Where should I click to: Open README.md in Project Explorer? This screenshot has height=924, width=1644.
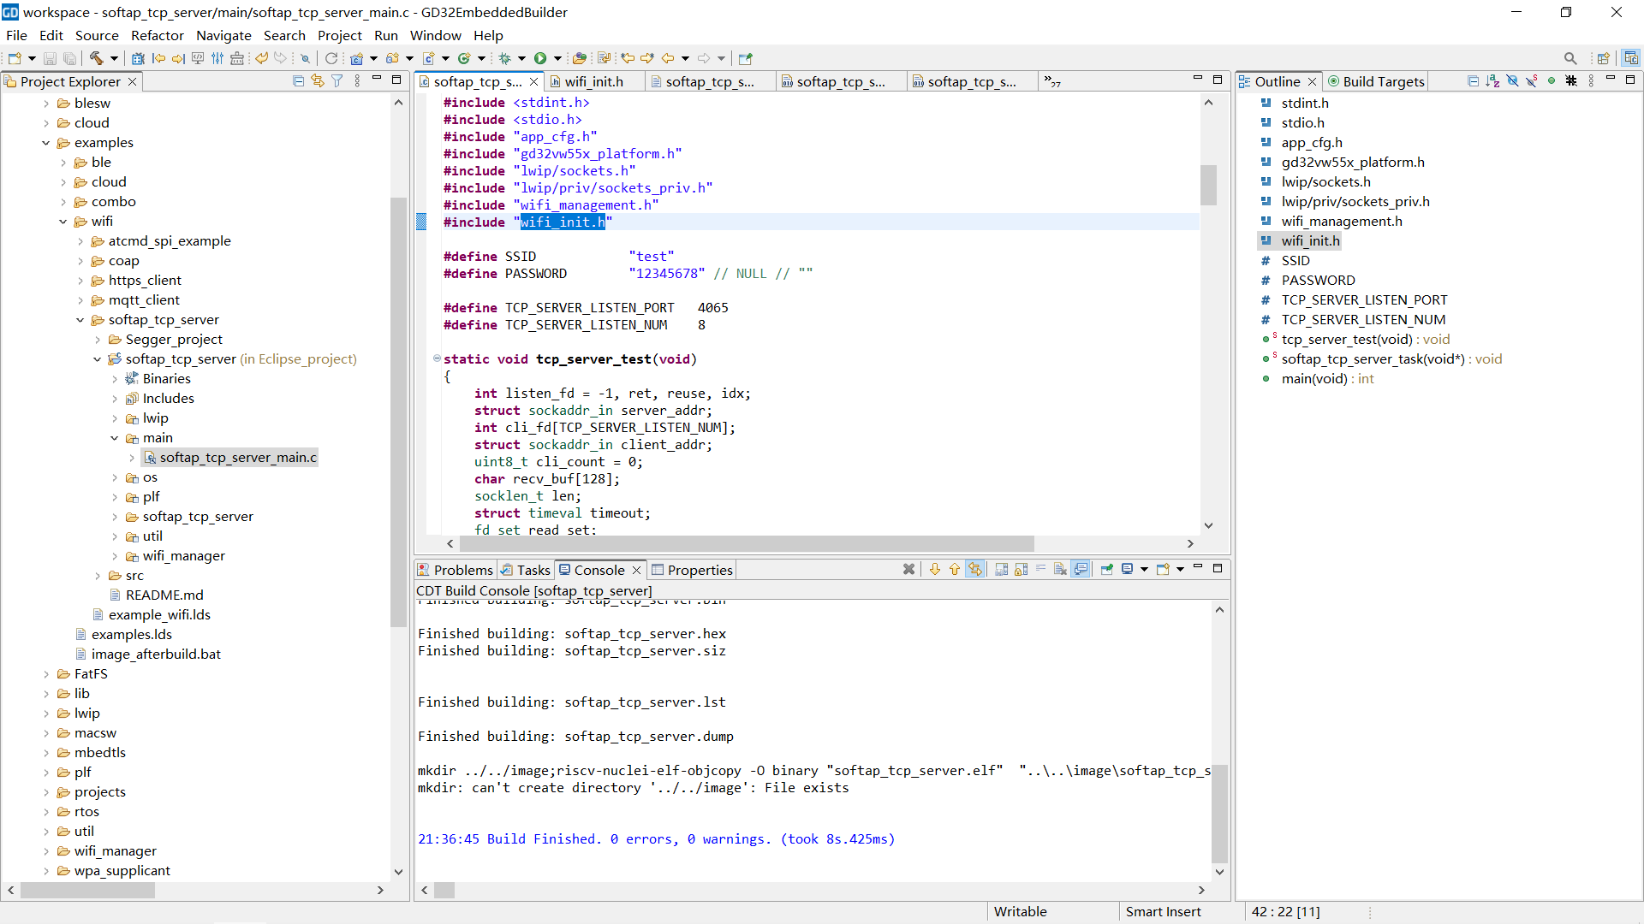tap(164, 595)
